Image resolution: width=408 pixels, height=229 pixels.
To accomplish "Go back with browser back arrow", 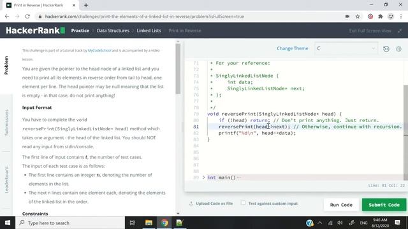I will click(x=7, y=17).
